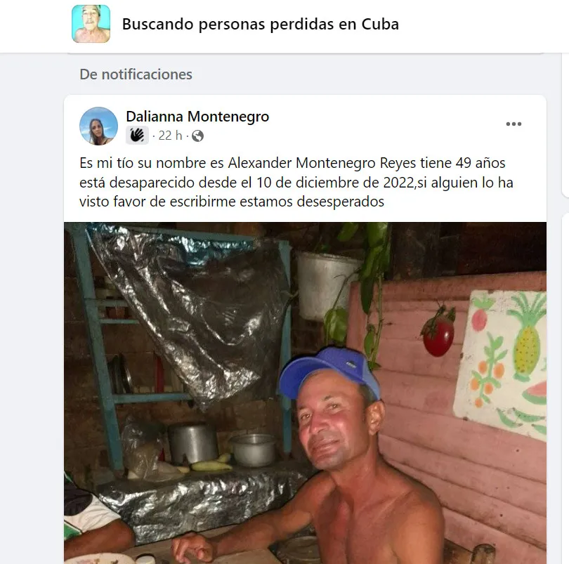Click the hanging white bucket planter in the photo
Screen dimensions: 569x564
325,285
